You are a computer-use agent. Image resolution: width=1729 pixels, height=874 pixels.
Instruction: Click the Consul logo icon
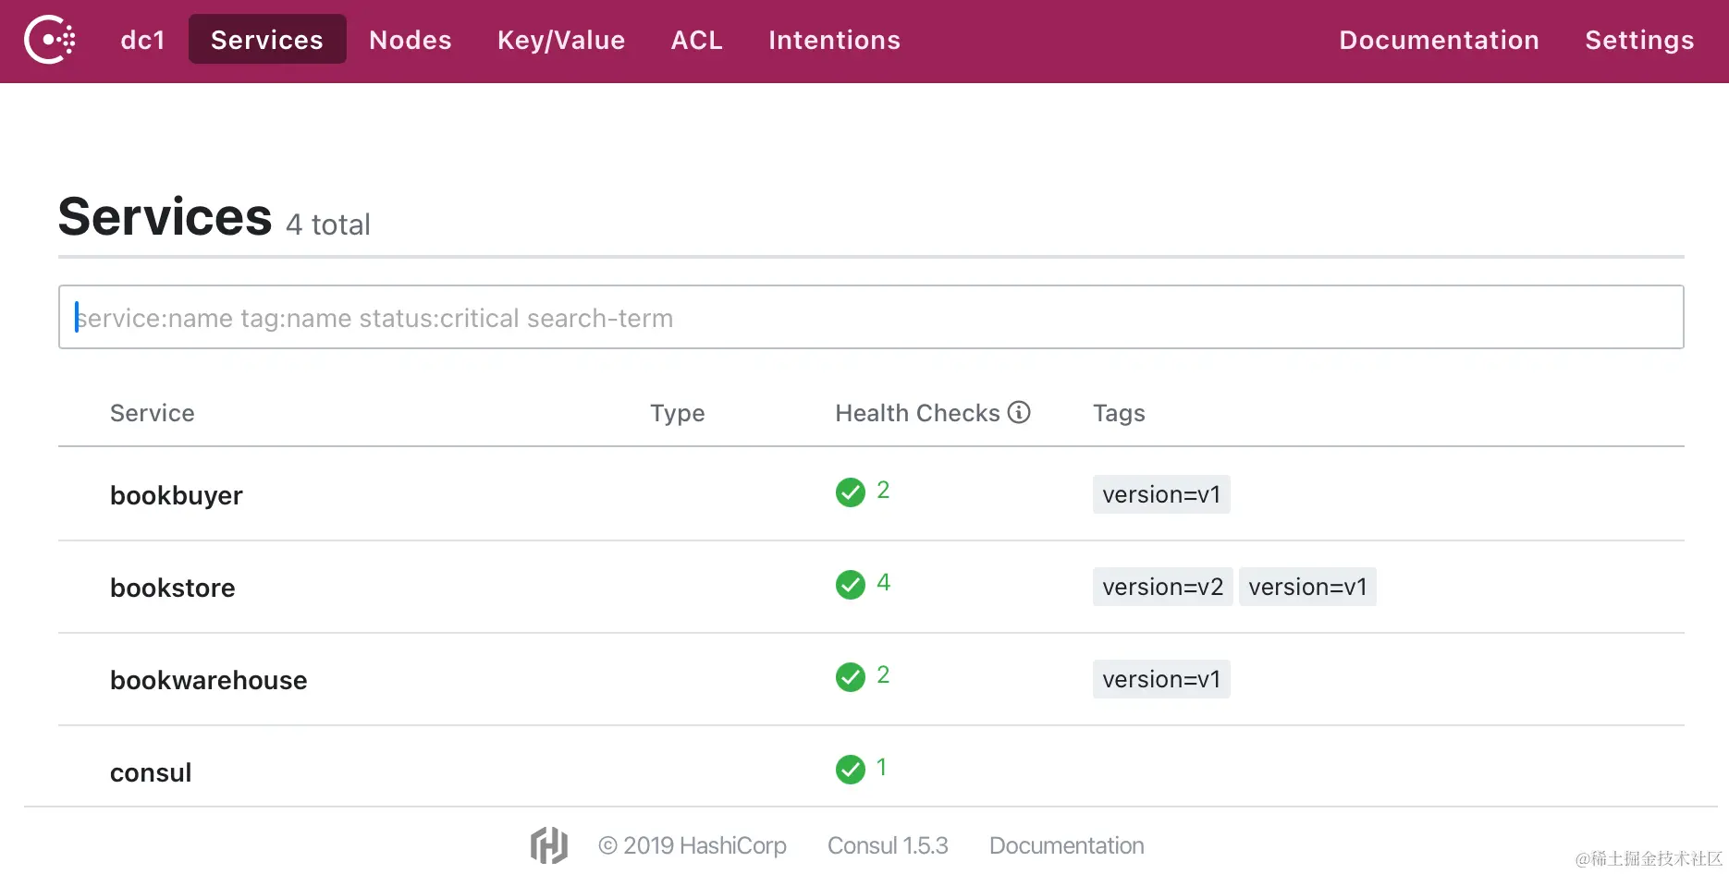pos(50,40)
